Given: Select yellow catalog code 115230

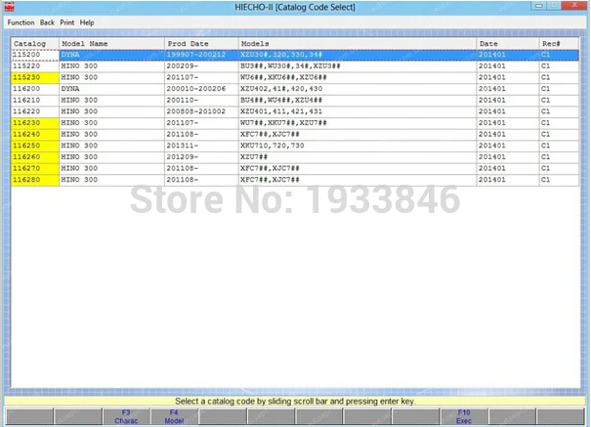Looking at the screenshot, I should click(x=34, y=77).
